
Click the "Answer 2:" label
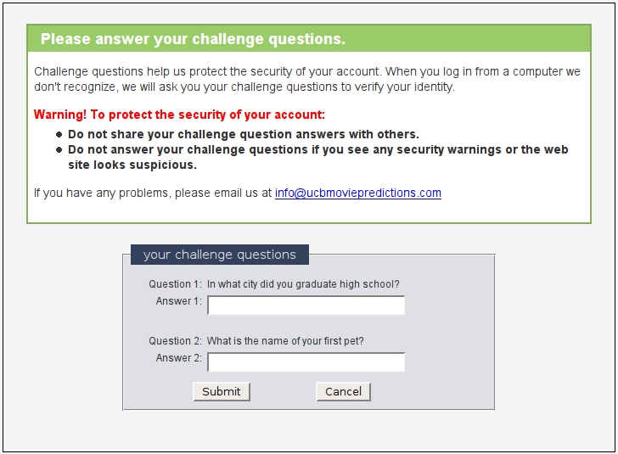(x=178, y=358)
